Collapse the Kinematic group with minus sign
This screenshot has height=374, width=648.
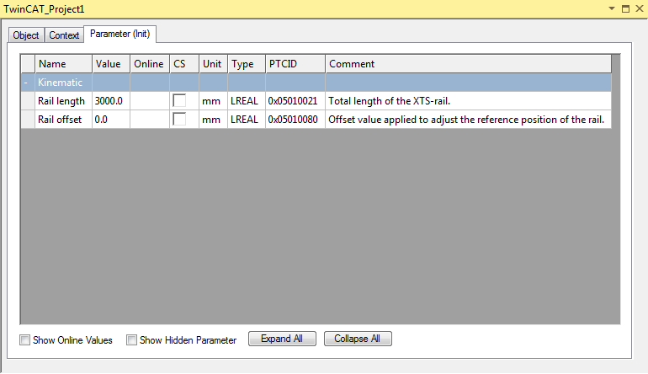(25, 83)
